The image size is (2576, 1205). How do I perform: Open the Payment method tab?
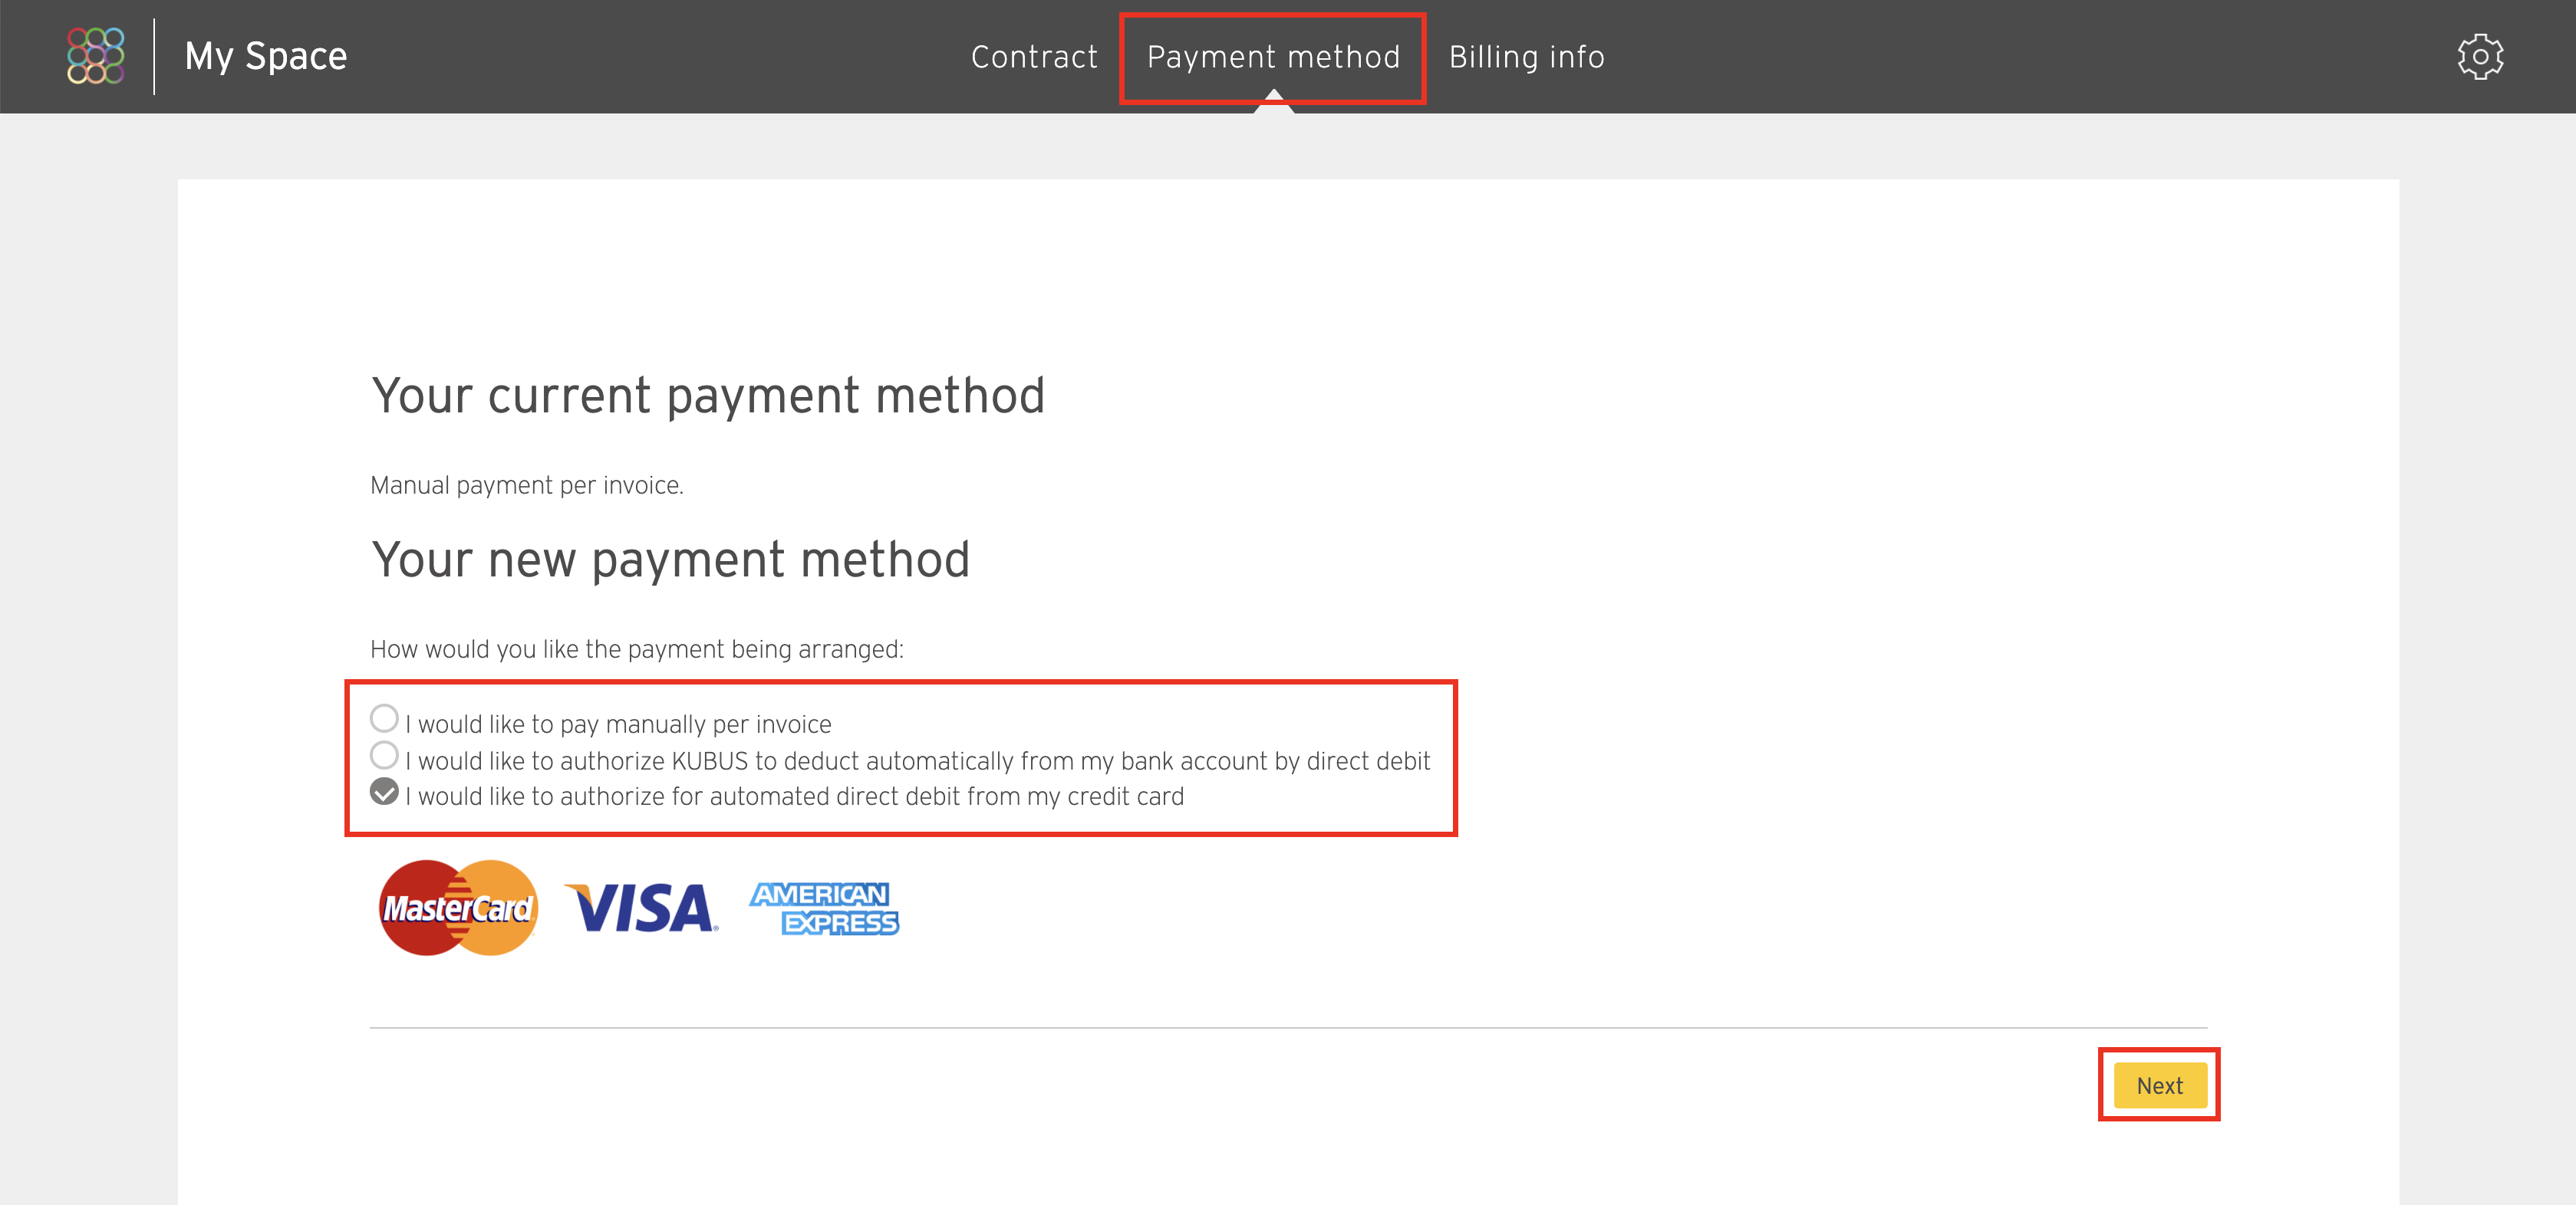coord(1273,57)
